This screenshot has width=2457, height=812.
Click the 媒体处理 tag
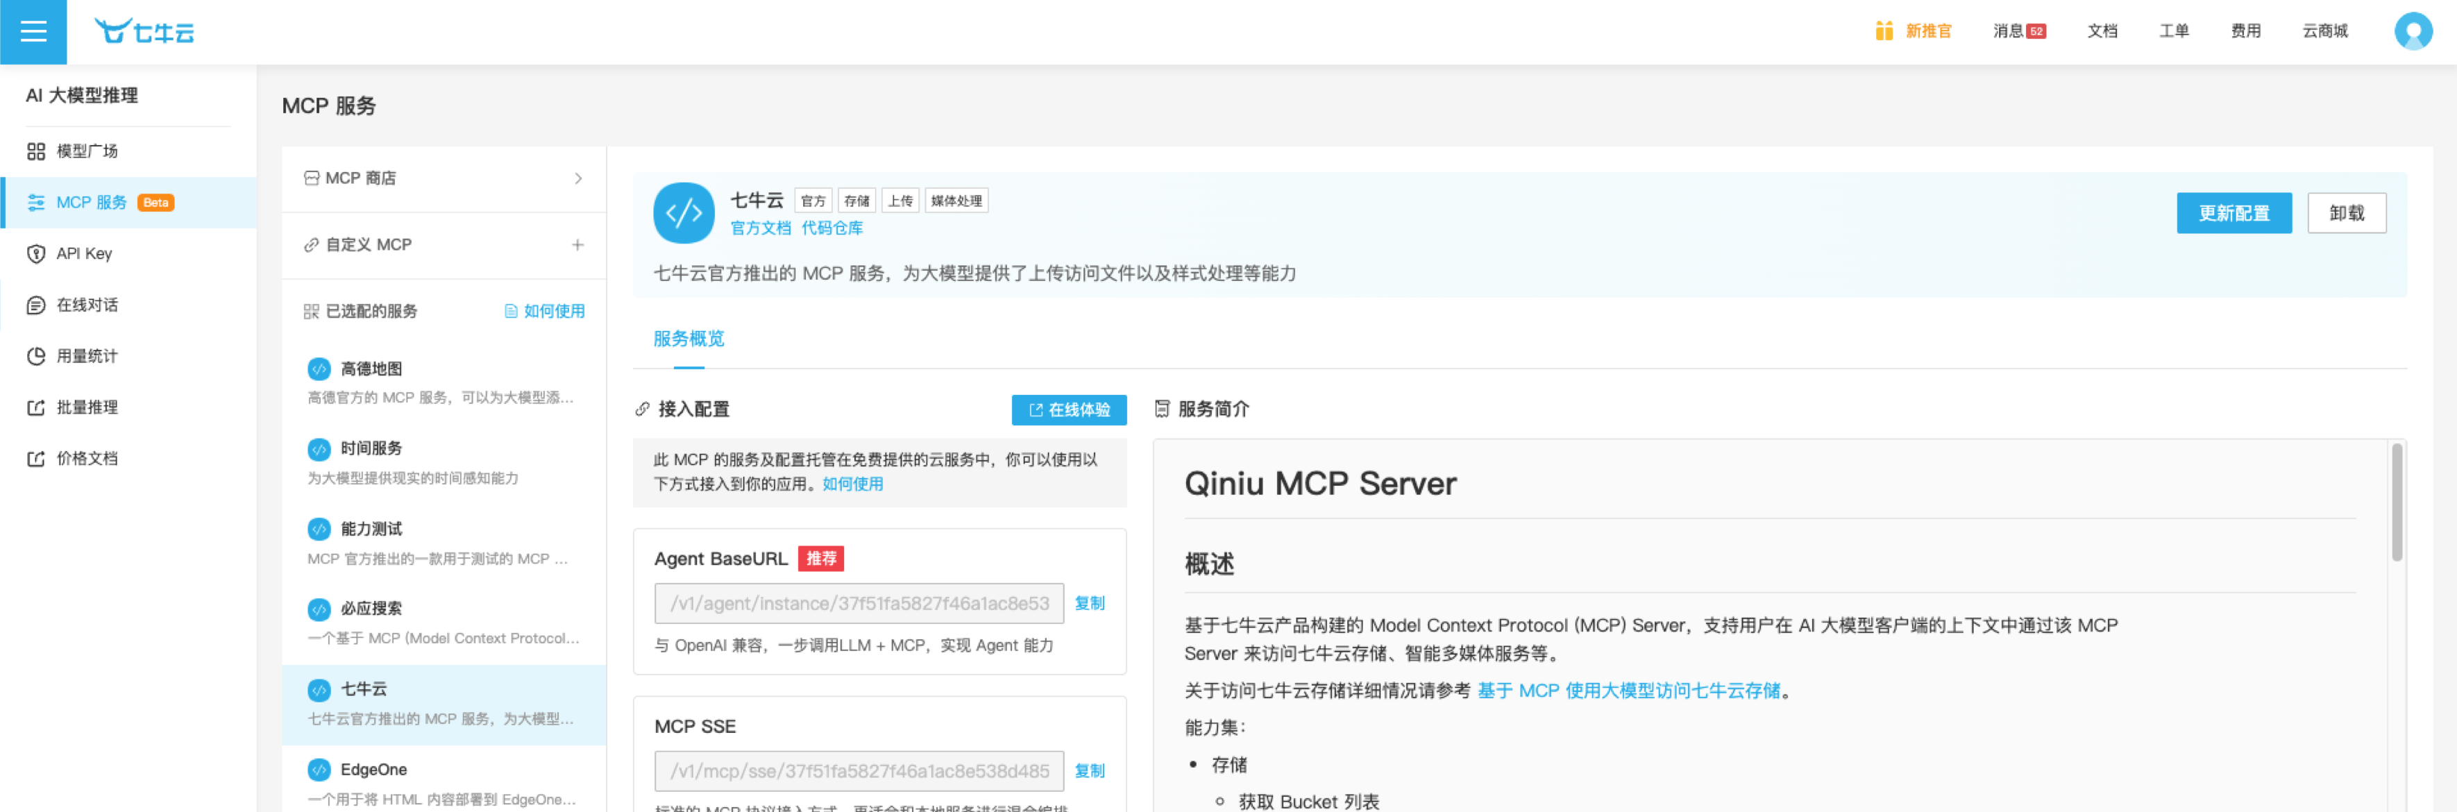click(x=956, y=201)
